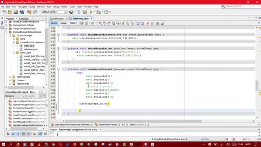Open the Refactor menu
Image resolution: width=261 pixels, height=147 pixels.
click(41, 7)
